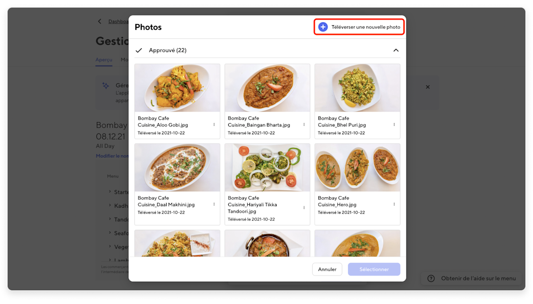The width and height of the screenshot is (533, 304).
Task: Expand the Kadh menu category in background
Action: tap(110, 206)
